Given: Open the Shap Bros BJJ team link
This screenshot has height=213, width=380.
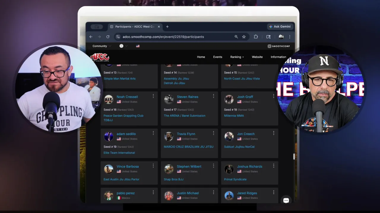Looking at the screenshot, I should (173, 179).
